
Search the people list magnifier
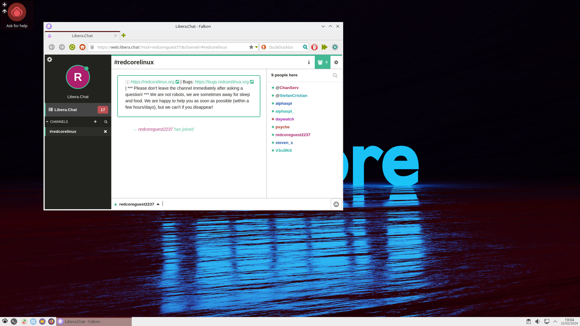coord(335,75)
